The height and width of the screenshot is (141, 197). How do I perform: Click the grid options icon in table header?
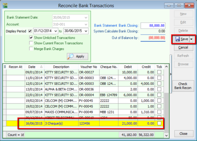(5, 67)
